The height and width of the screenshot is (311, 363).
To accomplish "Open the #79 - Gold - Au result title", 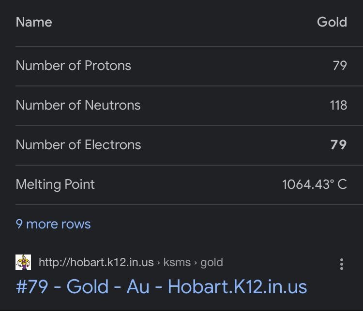I will coord(161,286).
